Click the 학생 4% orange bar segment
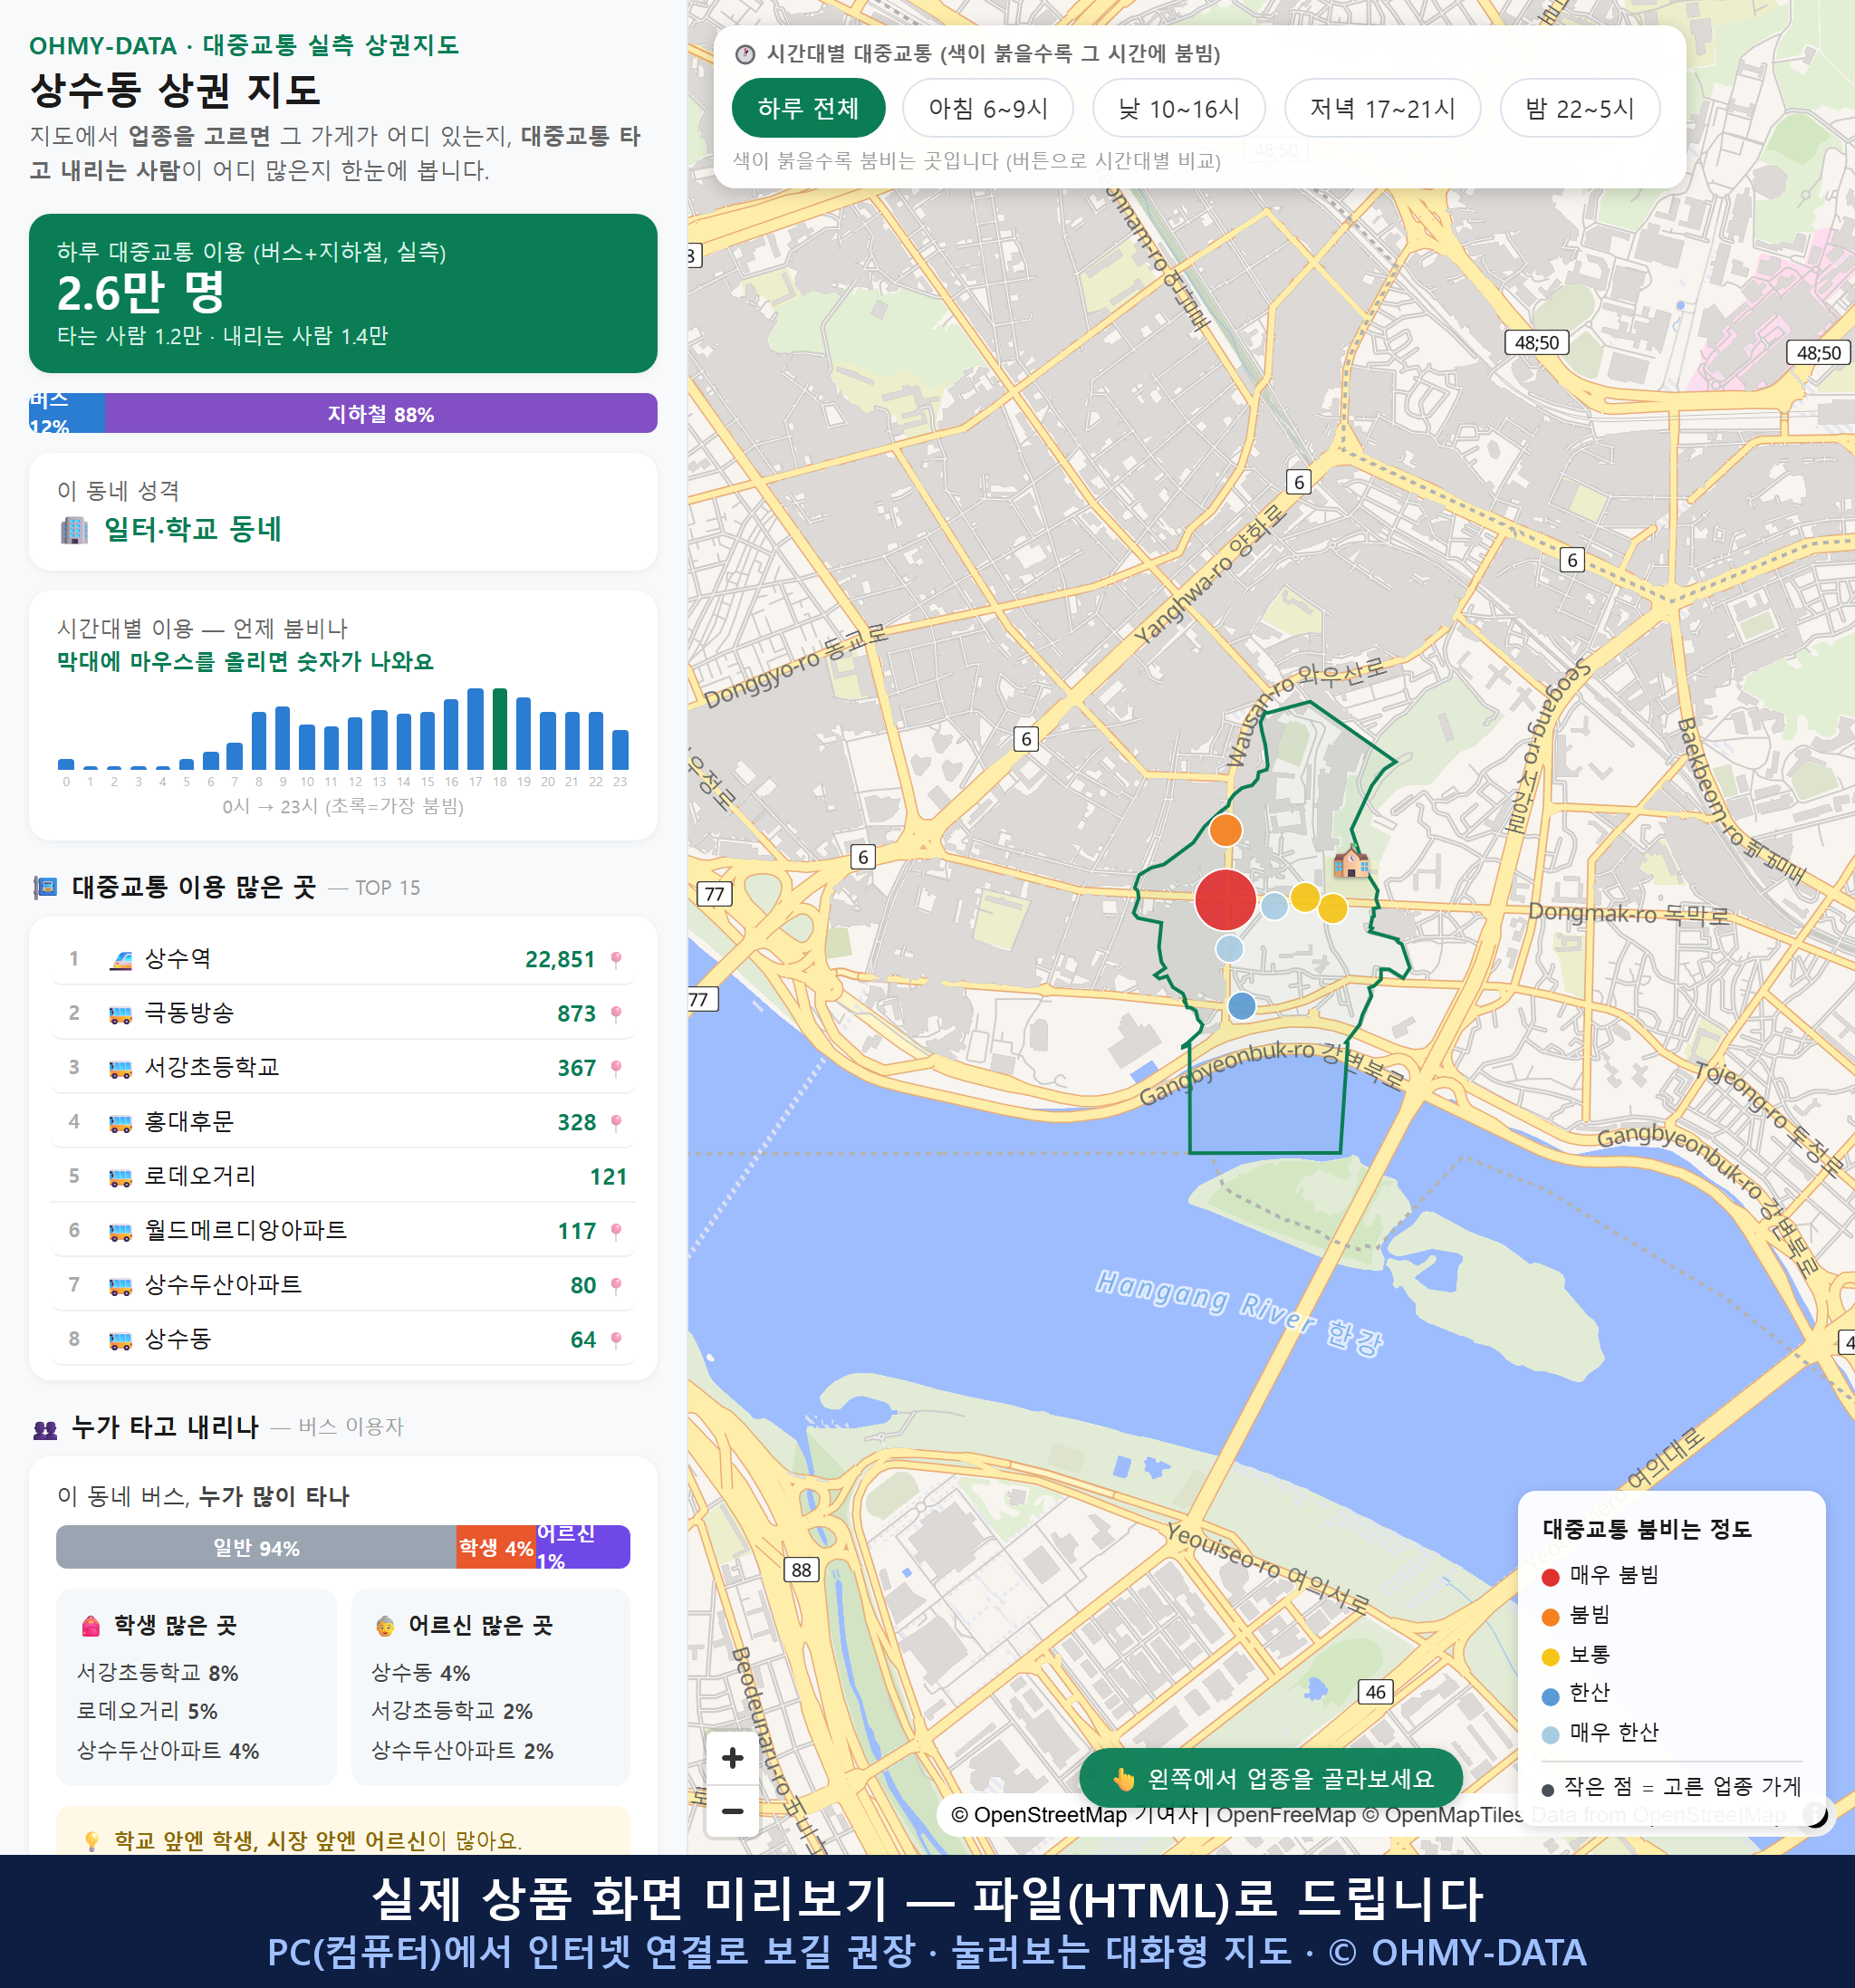1855x1988 pixels. (496, 1547)
